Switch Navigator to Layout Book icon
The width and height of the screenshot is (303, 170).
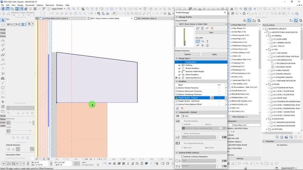(x=254, y=20)
